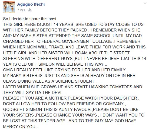
Task: Visit the Aguguo Ifechi profile name link
Action: pyautogui.click(x=31, y=4)
